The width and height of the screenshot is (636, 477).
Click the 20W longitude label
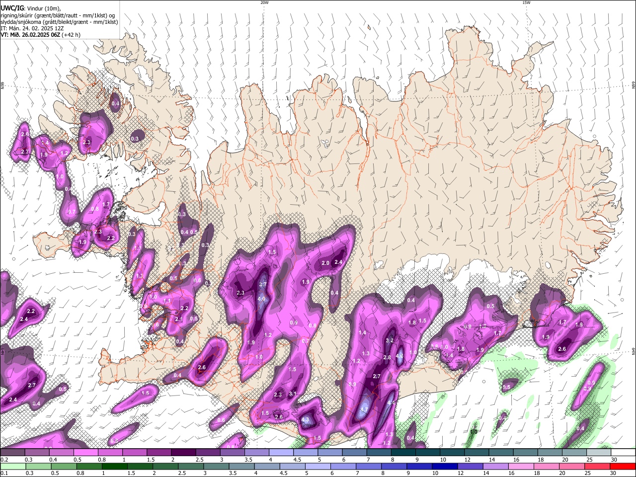coord(264,2)
